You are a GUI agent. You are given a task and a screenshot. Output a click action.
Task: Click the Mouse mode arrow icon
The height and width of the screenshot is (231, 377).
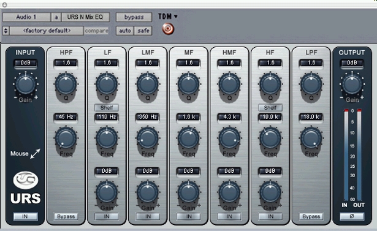(x=35, y=154)
